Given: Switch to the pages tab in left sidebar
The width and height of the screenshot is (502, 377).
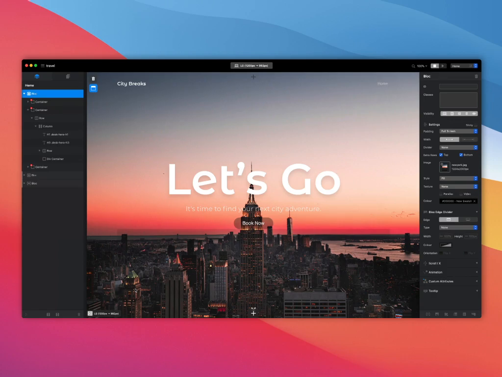Looking at the screenshot, I should coord(68,76).
